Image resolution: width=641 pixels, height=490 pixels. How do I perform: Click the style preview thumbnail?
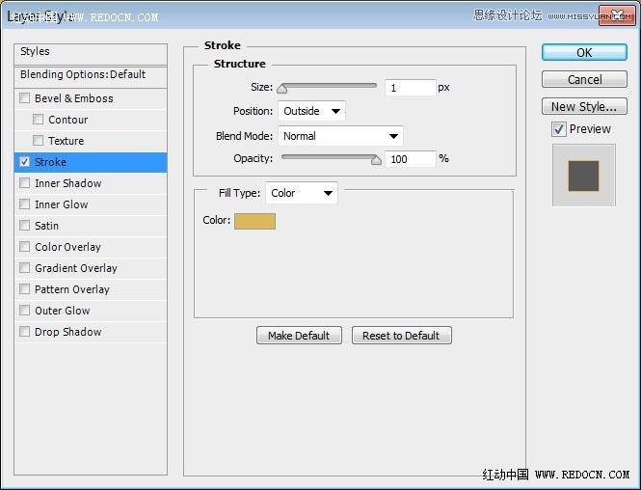583,176
